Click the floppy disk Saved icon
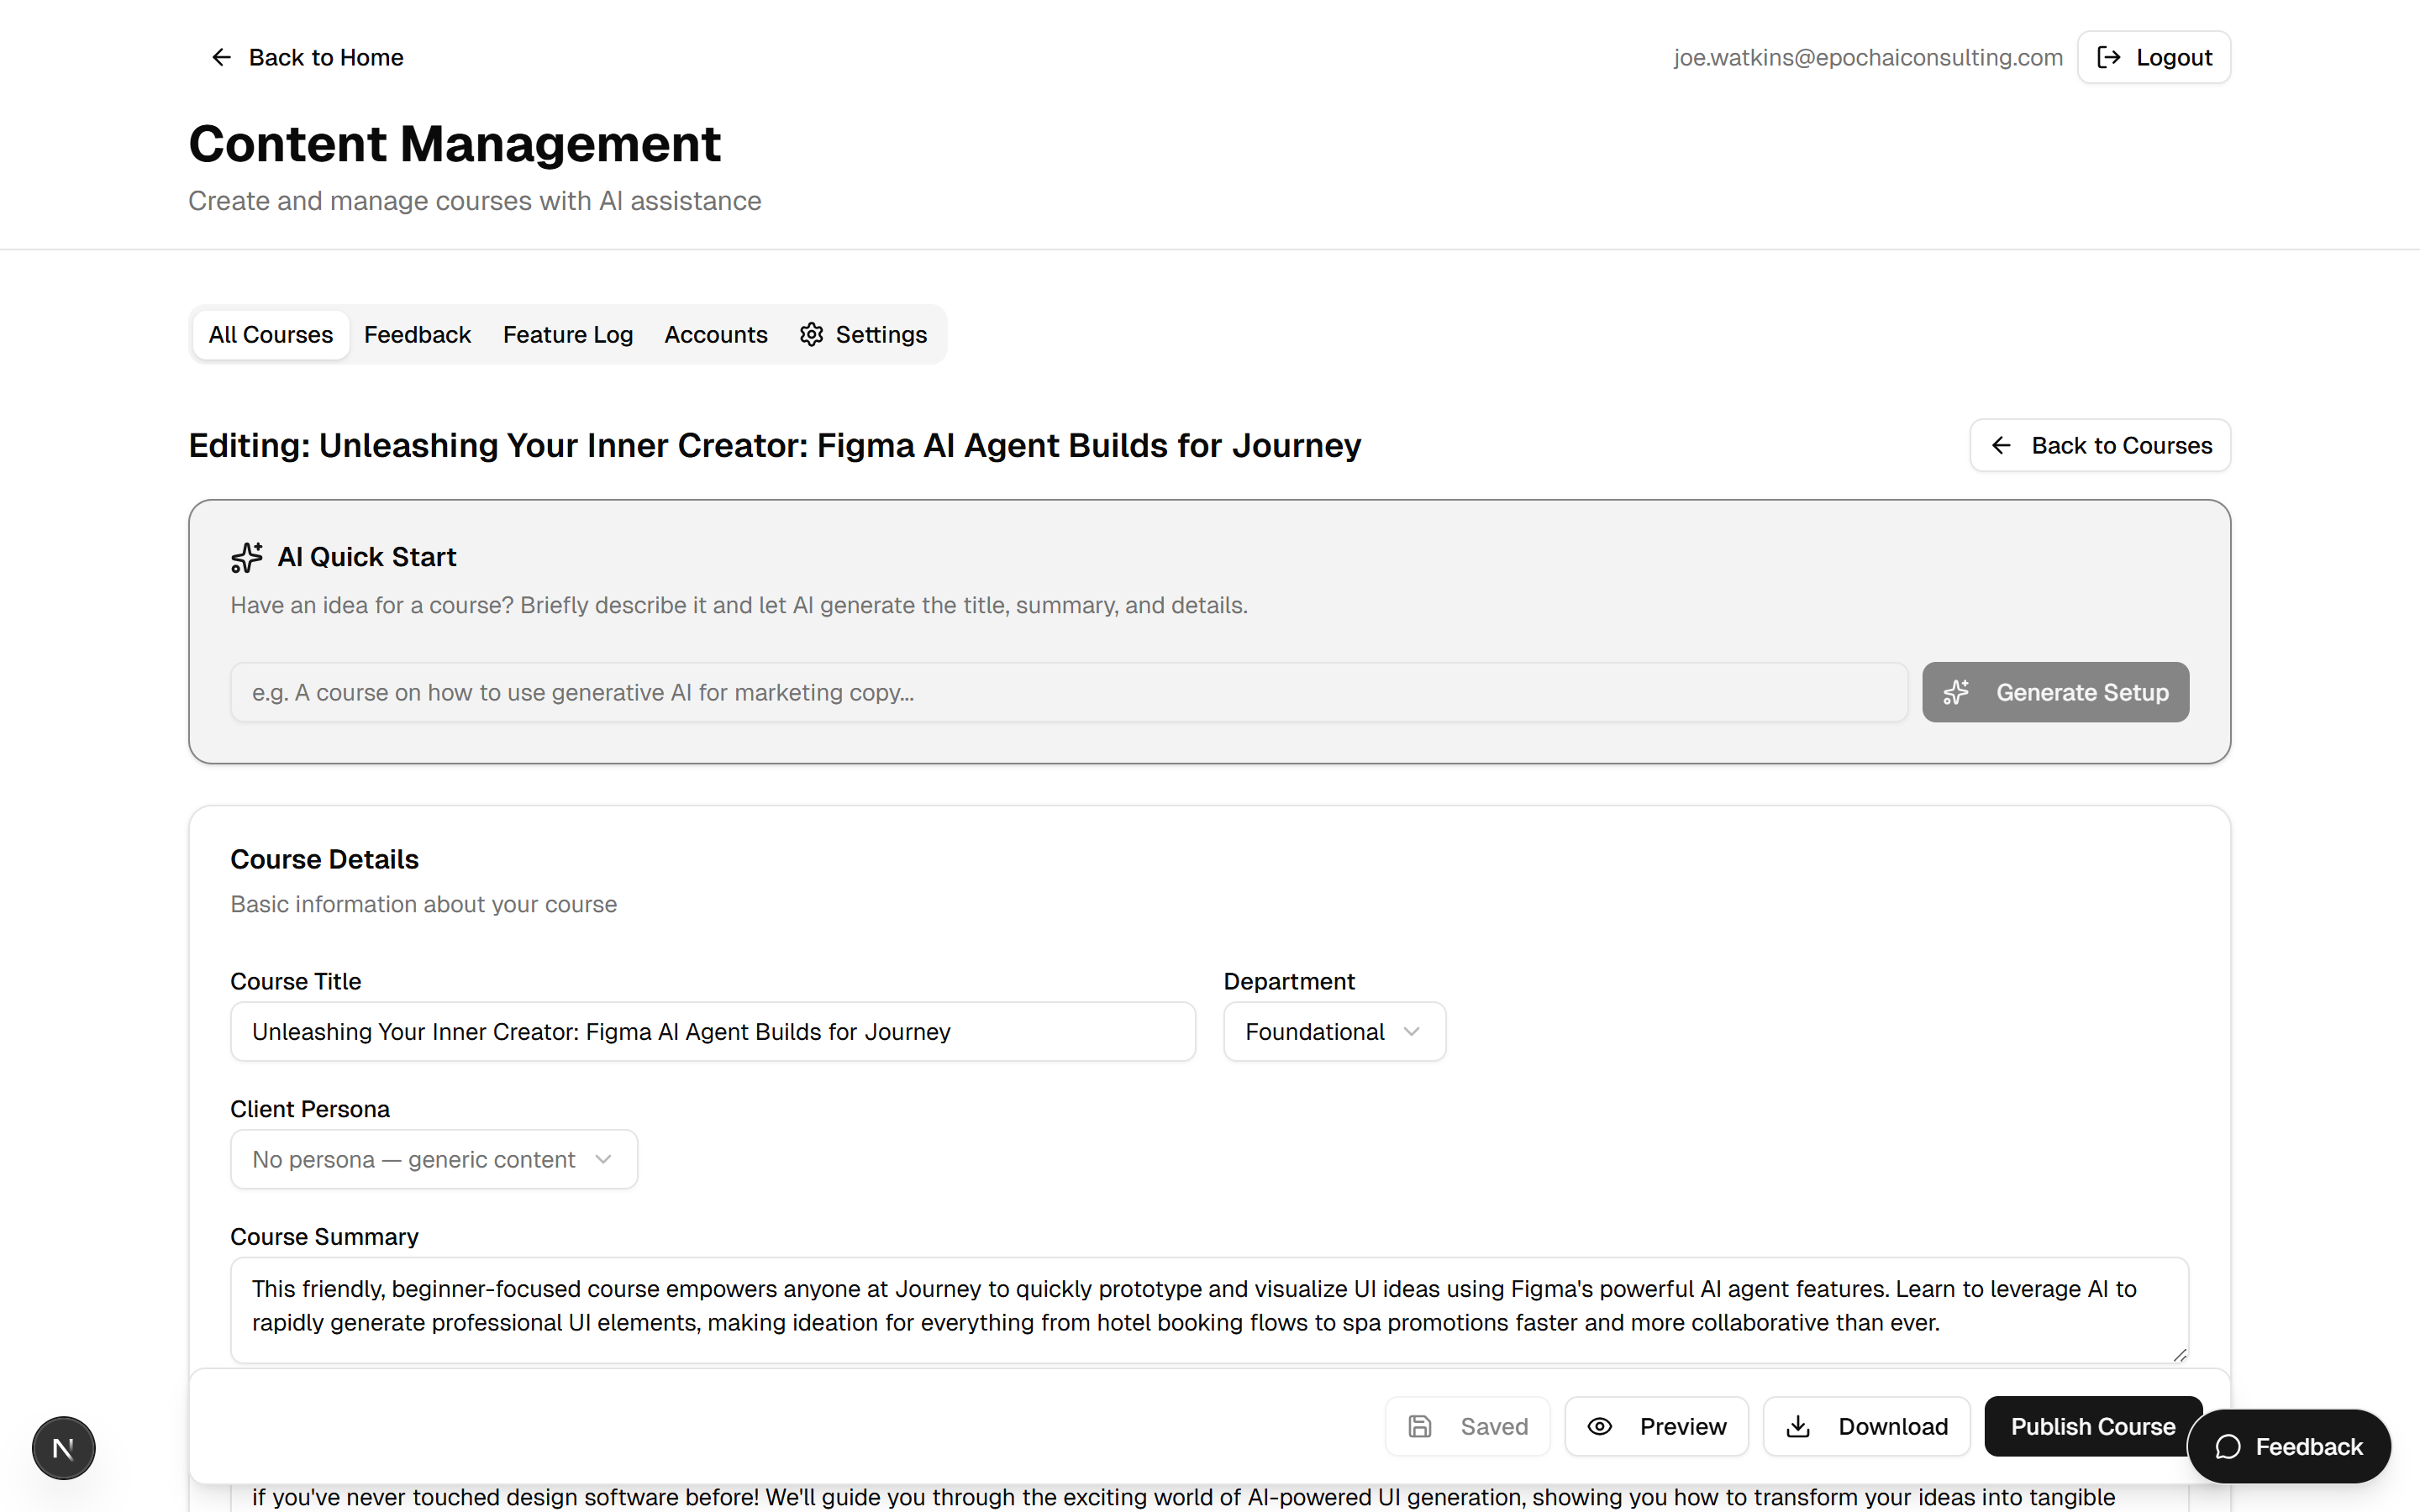Screen dimensions: 2420x1512 pos(1420,1426)
